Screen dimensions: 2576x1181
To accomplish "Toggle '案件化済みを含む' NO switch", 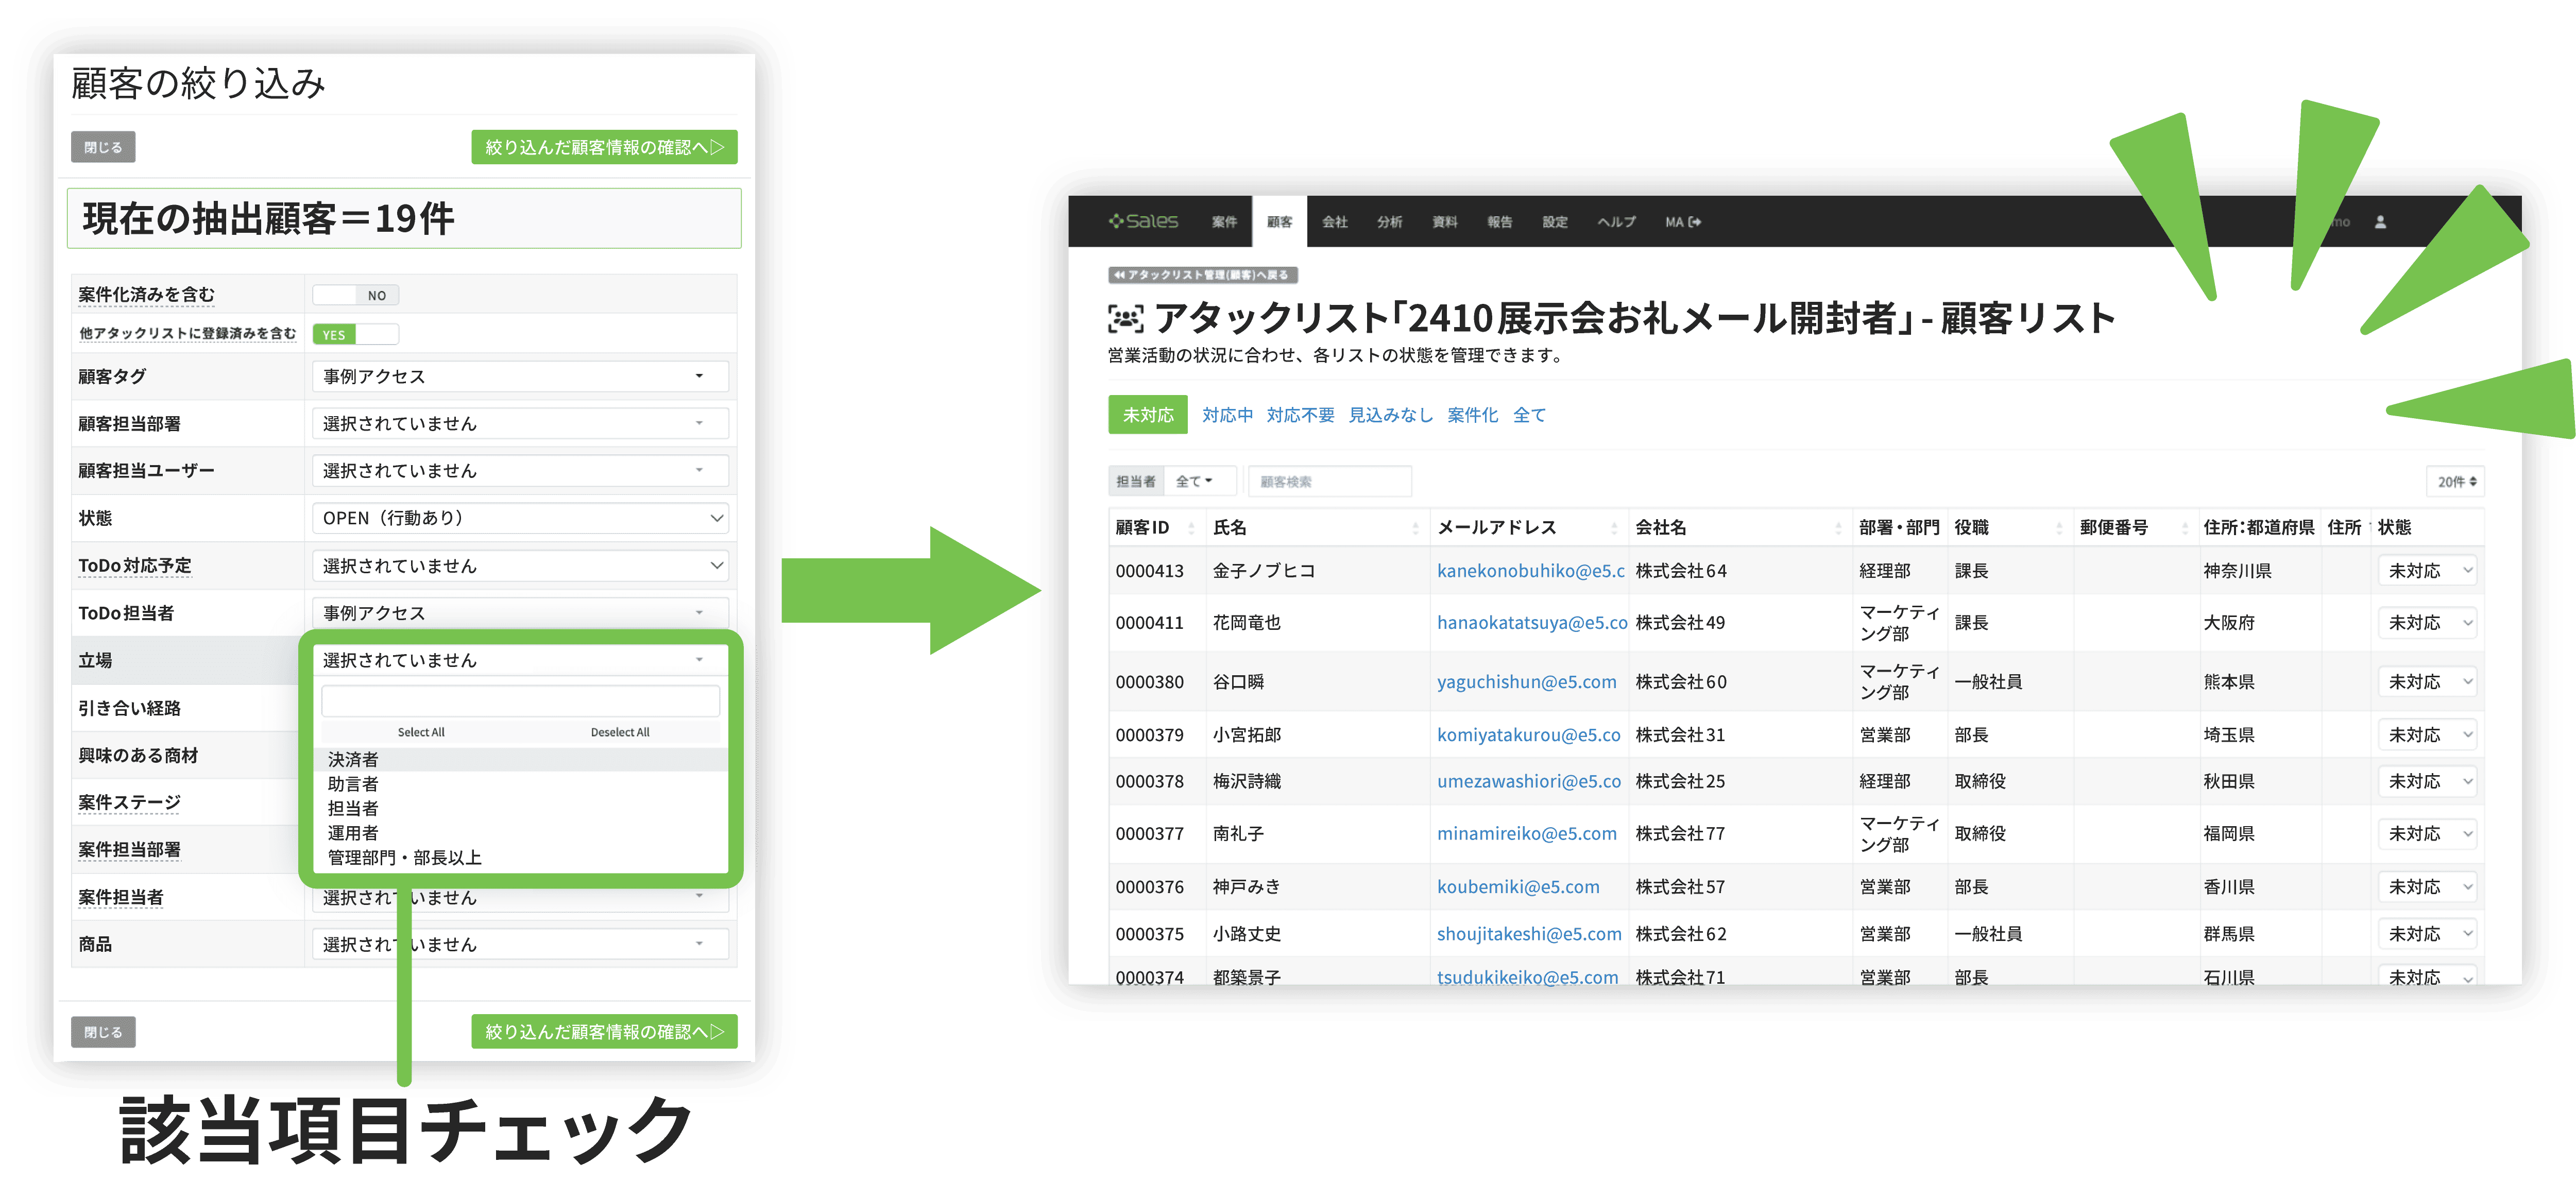I will [355, 295].
